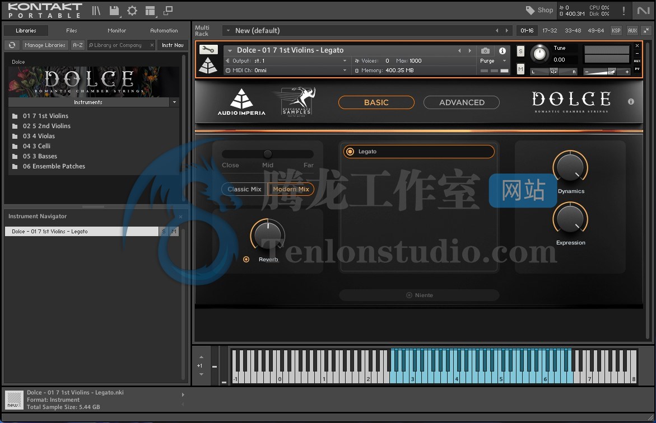Load next instrument with right arrow
656x423 pixels.
(470, 50)
